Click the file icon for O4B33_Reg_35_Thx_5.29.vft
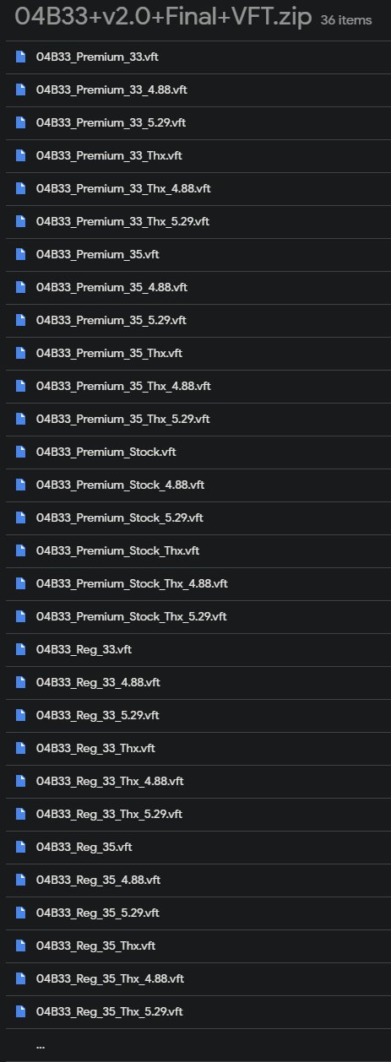This screenshot has width=391, height=1062. tap(20, 1012)
